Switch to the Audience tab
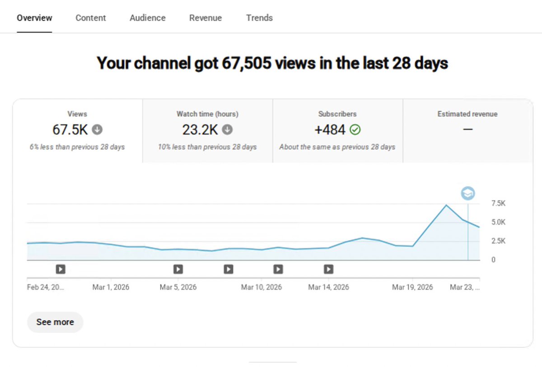The width and height of the screenshot is (542, 367). (x=147, y=18)
